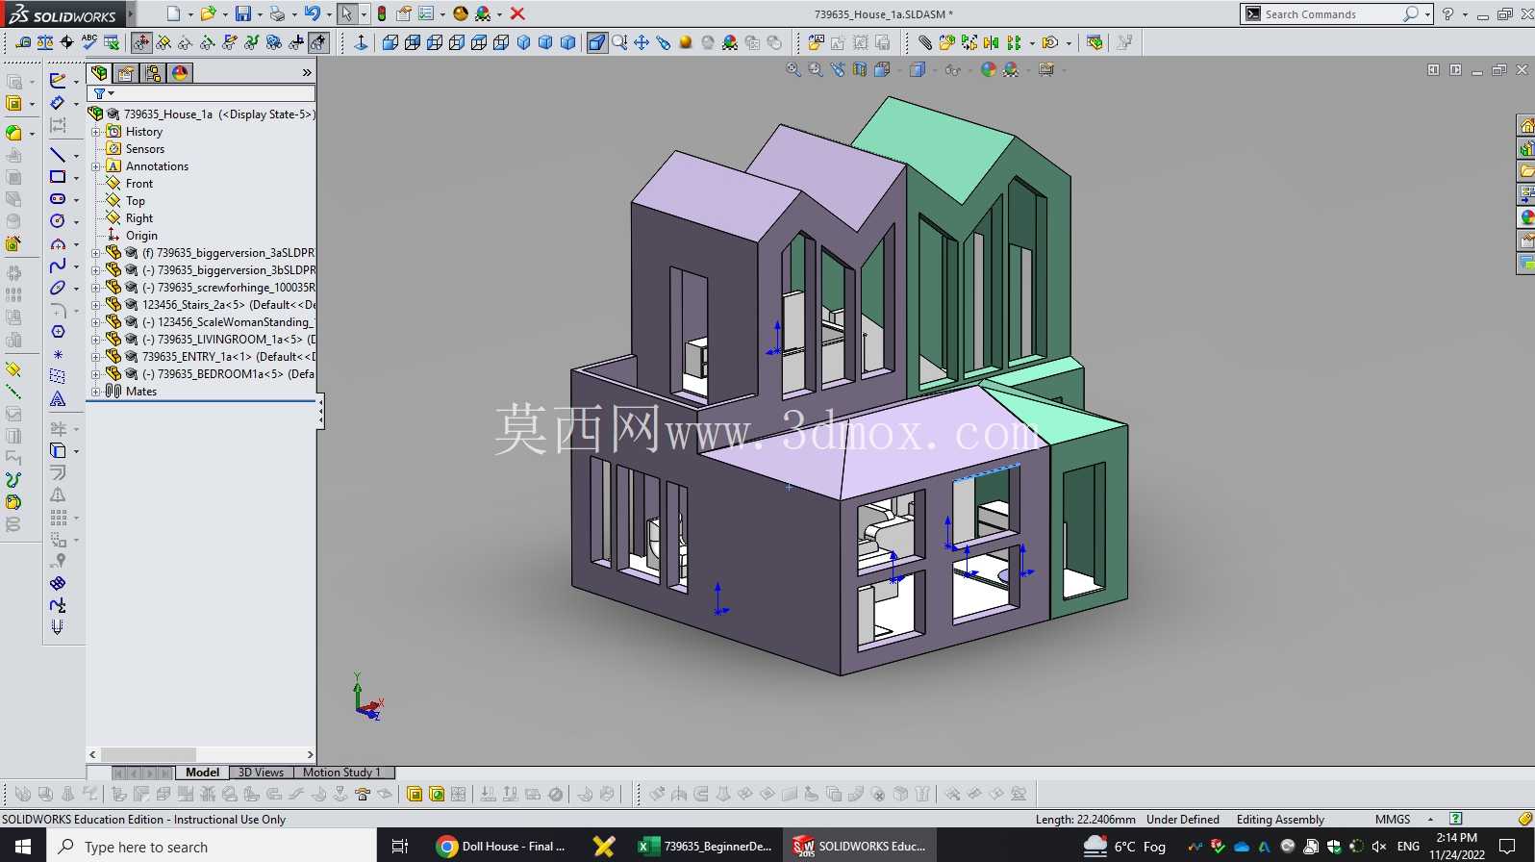Click the Help question mark button
The height and width of the screenshot is (862, 1535).
point(1447,14)
